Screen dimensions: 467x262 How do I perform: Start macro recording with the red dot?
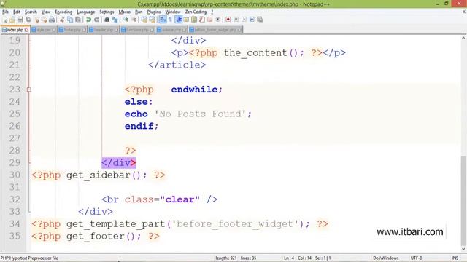(x=228, y=20)
